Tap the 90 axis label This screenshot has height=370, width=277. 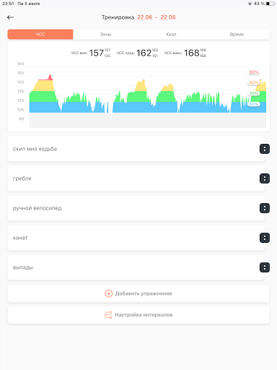[x=21, y=119]
